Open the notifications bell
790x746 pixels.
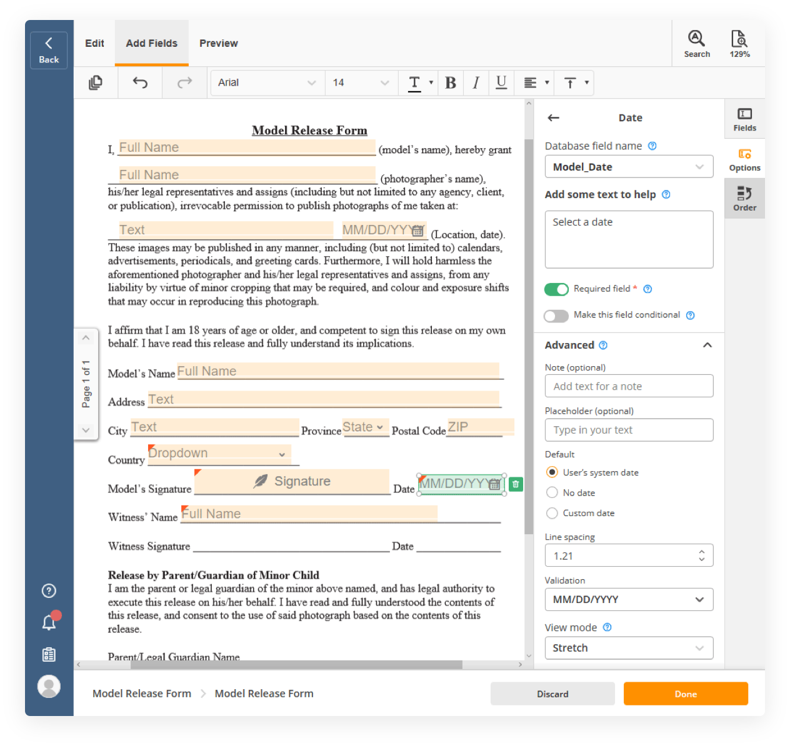tap(49, 622)
